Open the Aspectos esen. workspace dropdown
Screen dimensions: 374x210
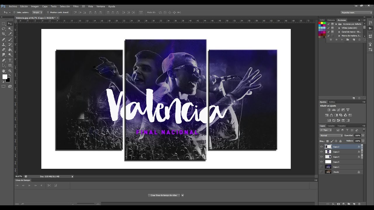click(x=356, y=13)
